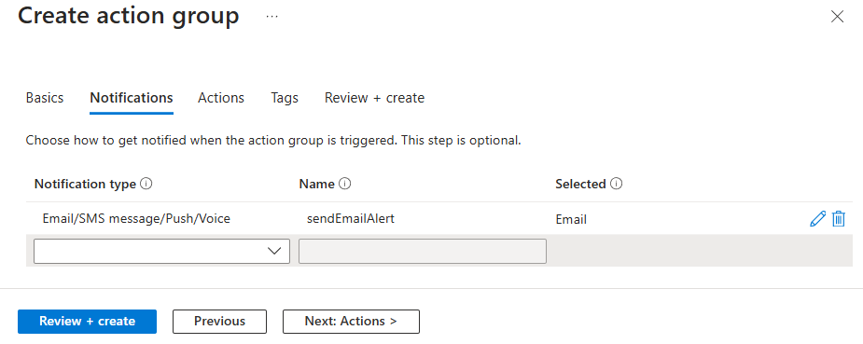Image resolution: width=863 pixels, height=344 pixels.
Task: Click the Notification type column header
Action: click(x=85, y=184)
